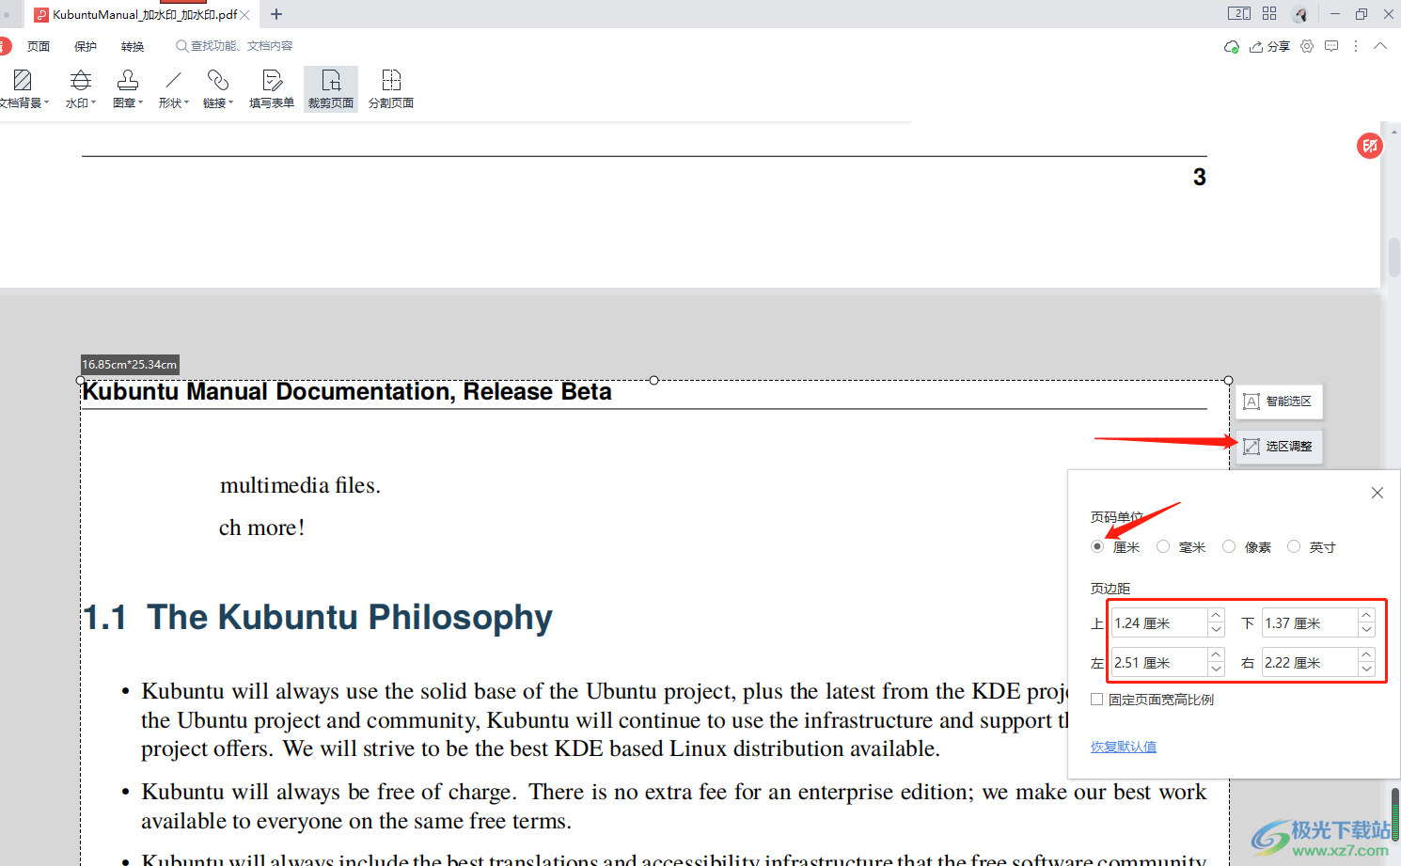This screenshot has height=866, width=1401.
Task: Increase left margin with up stepper
Action: tap(1216, 654)
